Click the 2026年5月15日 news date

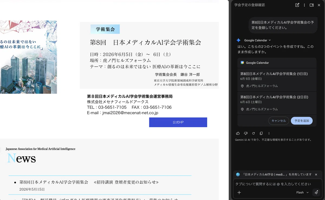pos(32,189)
